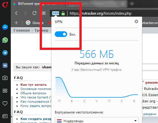Click the dropdown arrow for virtual location
Viewport: 158px width, 123px height.
click(135, 121)
